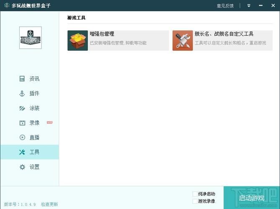280x209 pixels.
Task: Open the title bar dropdown menu arrow
Action: pyautogui.click(x=249, y=5)
